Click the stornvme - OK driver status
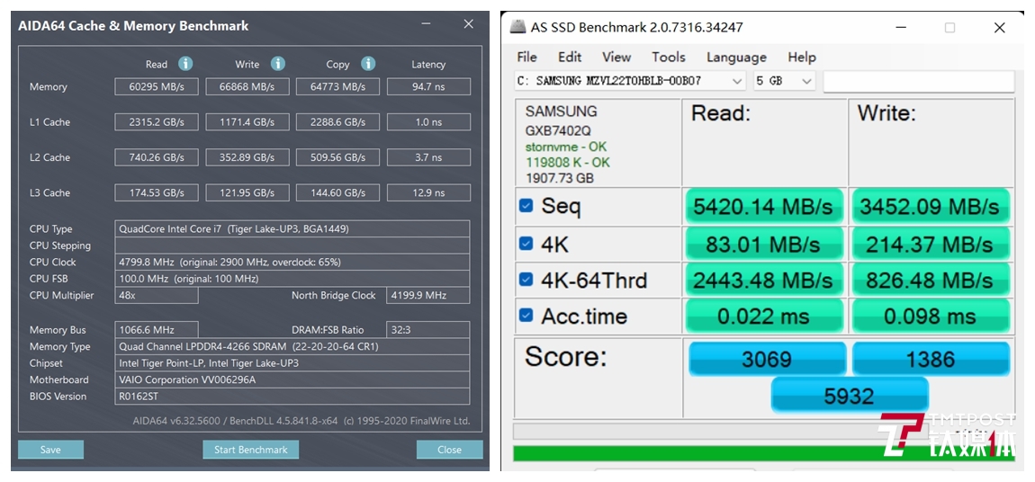Image resolution: width=1035 pixels, height=482 pixels. point(566,147)
